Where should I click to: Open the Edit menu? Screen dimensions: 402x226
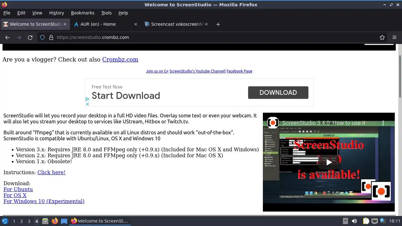[21, 13]
